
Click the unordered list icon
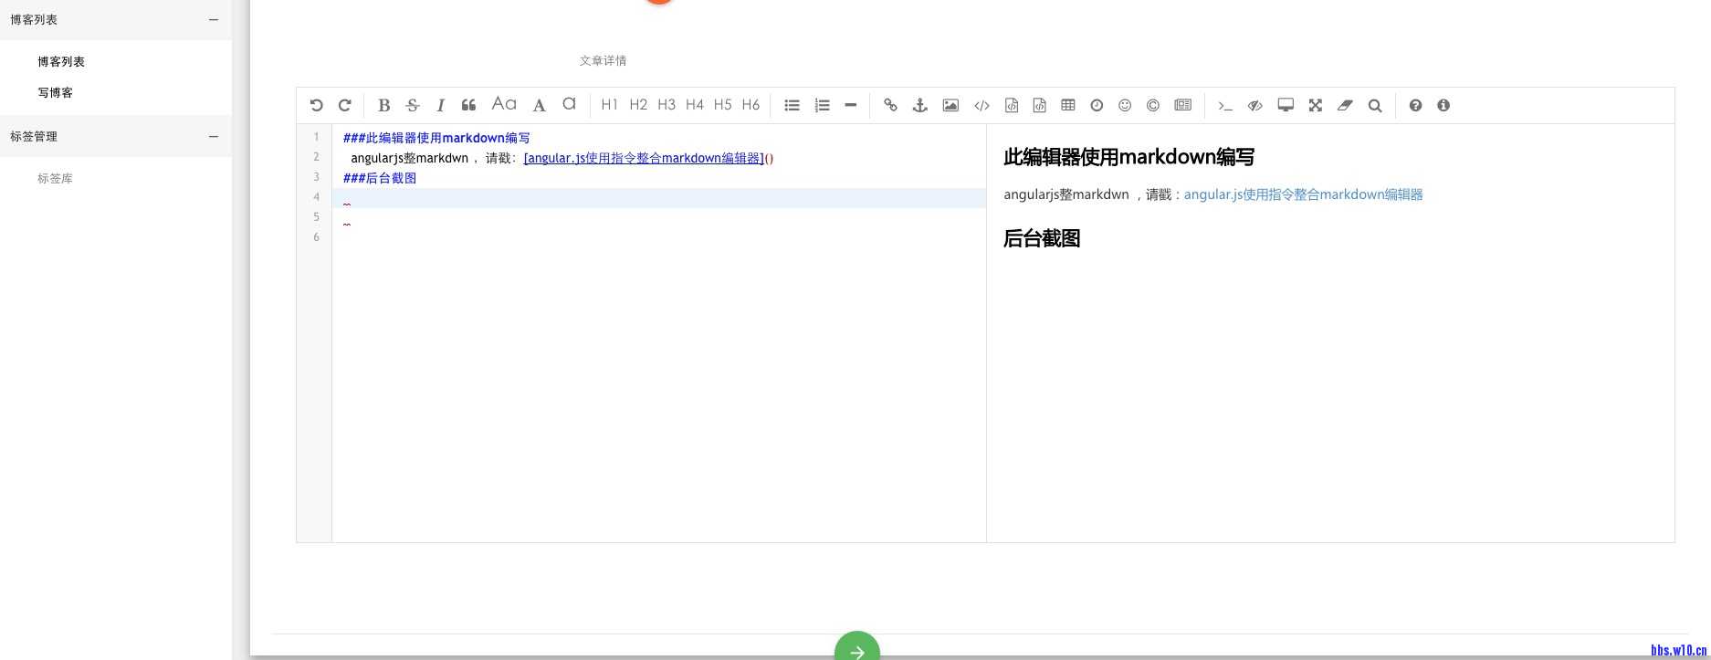tap(792, 105)
